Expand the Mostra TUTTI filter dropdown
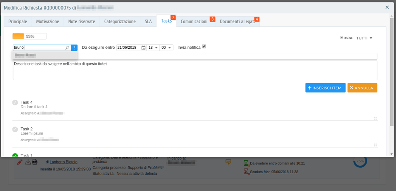The image size is (396, 191). [364, 38]
